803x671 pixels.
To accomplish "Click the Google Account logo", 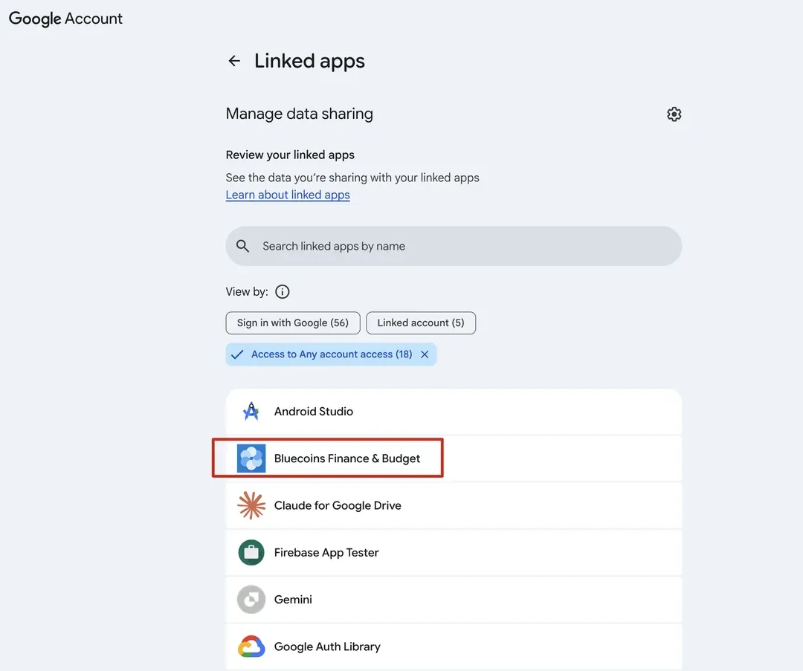I will tap(65, 19).
